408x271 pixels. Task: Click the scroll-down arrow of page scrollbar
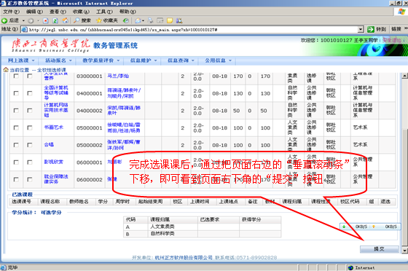[x=404, y=251]
